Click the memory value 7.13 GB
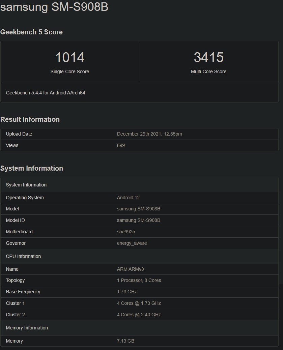The height and width of the screenshot is (350, 283). pyautogui.click(x=125, y=341)
